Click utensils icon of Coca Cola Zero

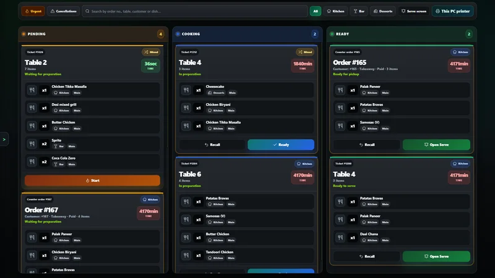coord(32,162)
